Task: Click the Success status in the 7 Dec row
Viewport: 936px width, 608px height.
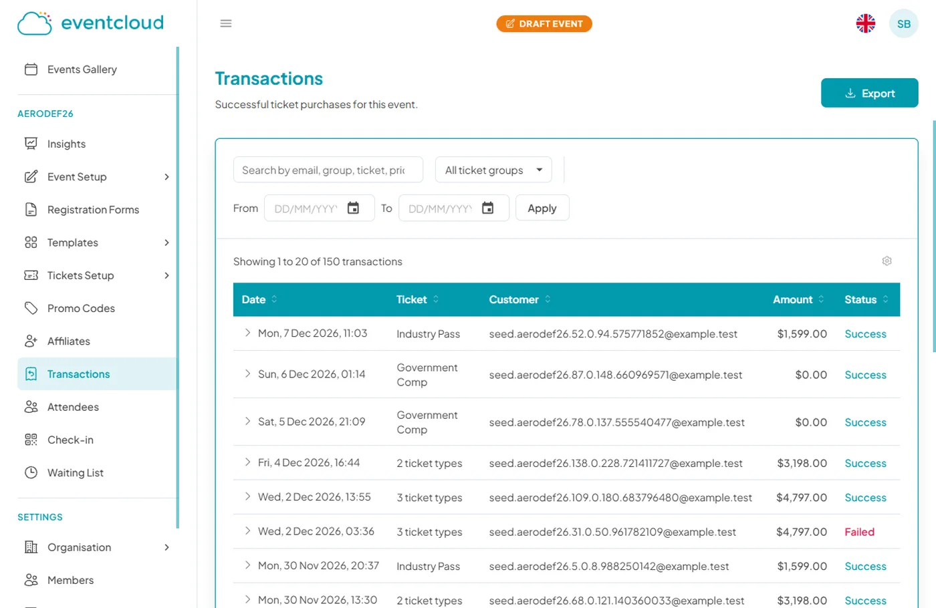Action: 865,333
